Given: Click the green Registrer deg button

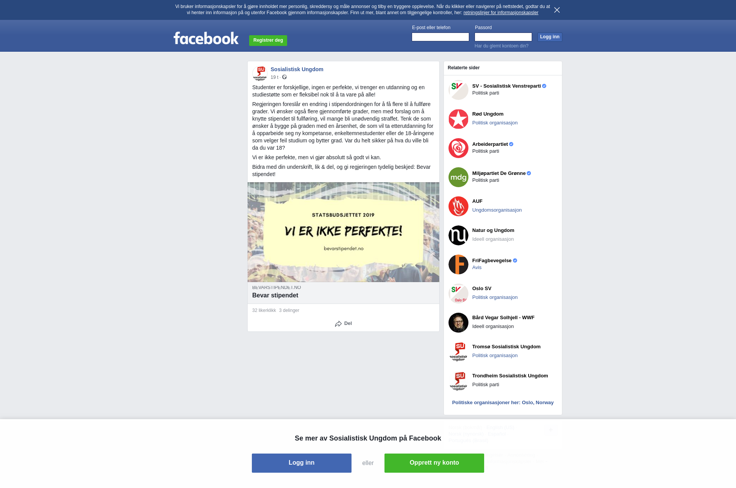Looking at the screenshot, I should click(268, 40).
